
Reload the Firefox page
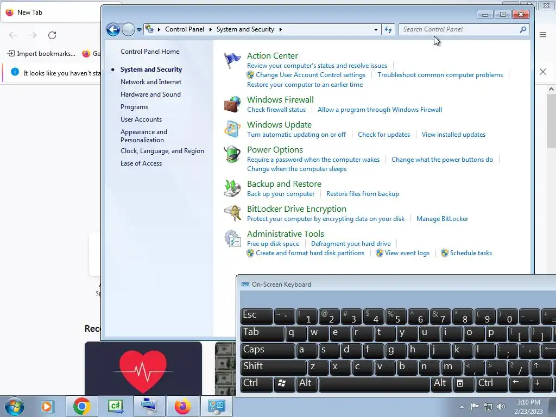click(52, 35)
